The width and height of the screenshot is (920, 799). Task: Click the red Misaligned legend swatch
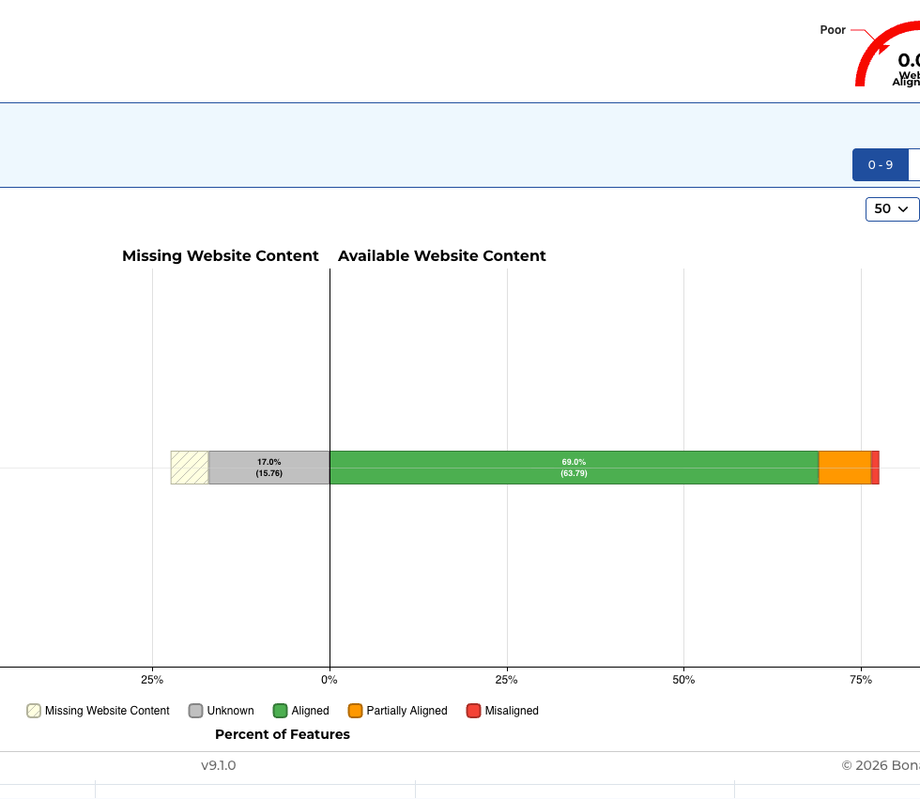pyautogui.click(x=474, y=711)
